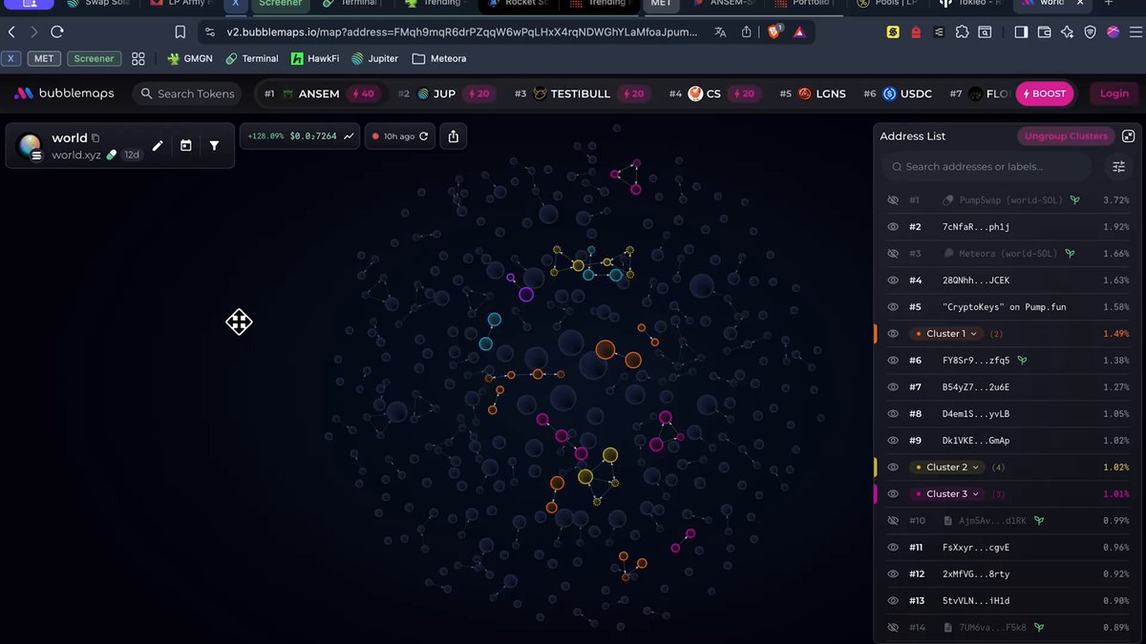Copy the world token address

(95, 138)
